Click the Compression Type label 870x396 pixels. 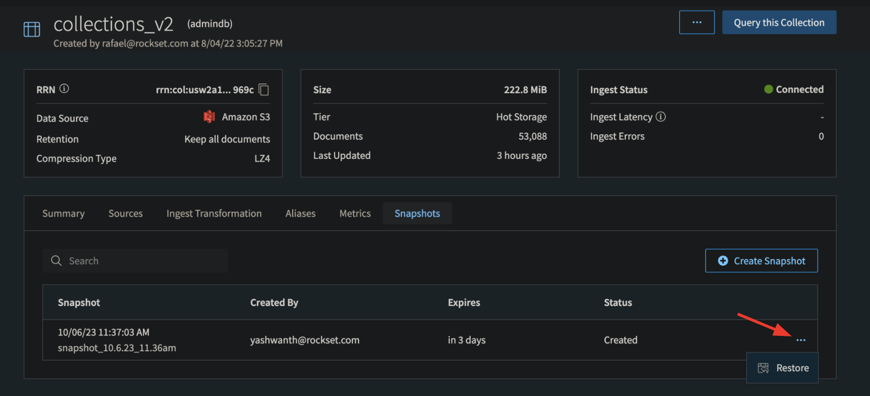(76, 158)
